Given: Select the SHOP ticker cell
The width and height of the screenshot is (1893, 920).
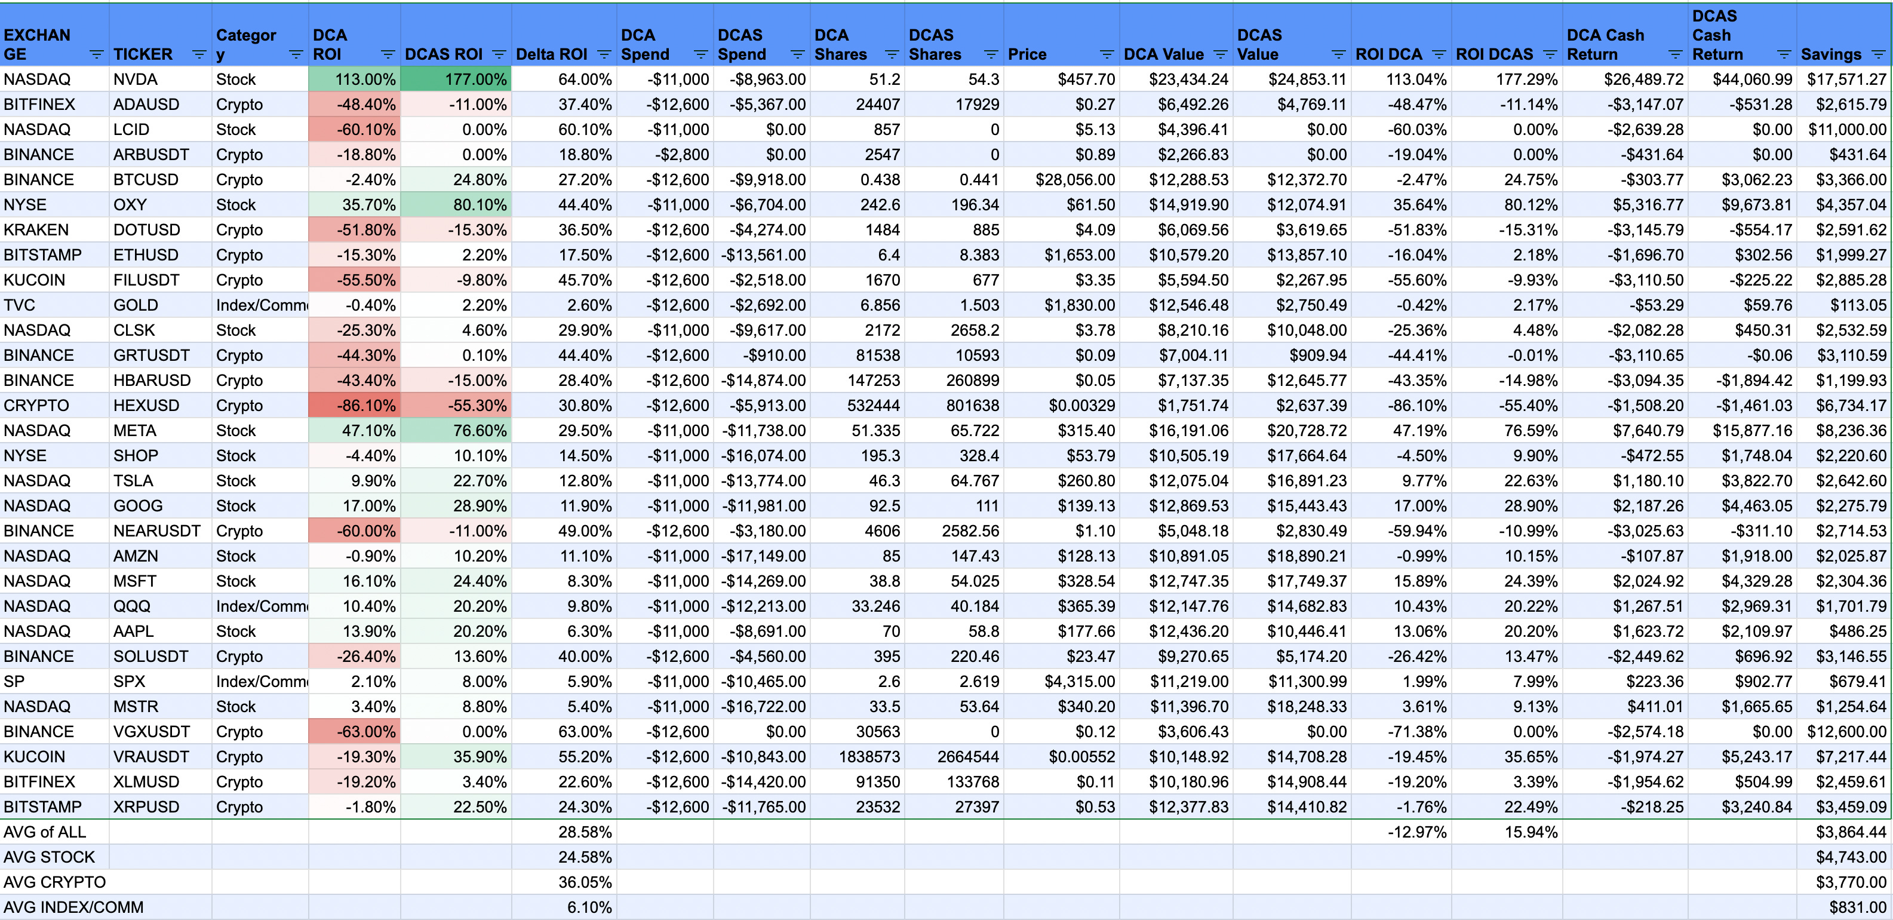Looking at the screenshot, I should click(x=160, y=455).
